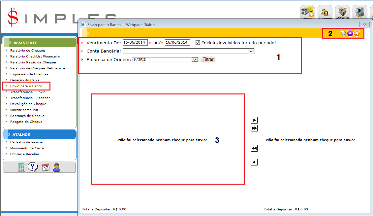Click the purple up-arrow circle icon
Viewport: 373px width, 216px height.
point(350,33)
